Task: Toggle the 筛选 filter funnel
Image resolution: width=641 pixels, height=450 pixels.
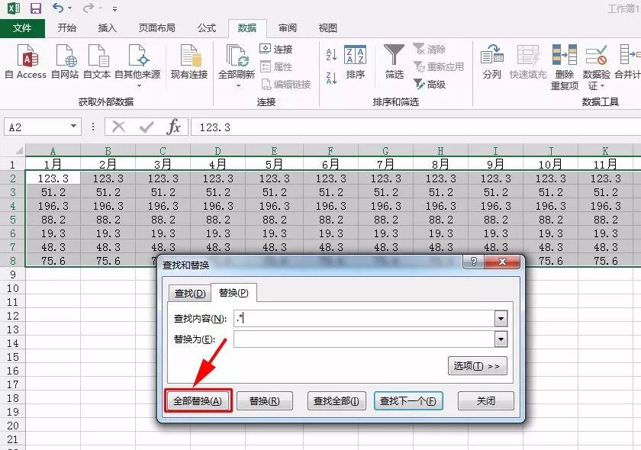Action: [394, 55]
